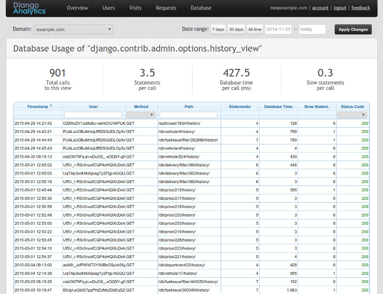Select timestamp 2015-05-04 12:14:38

click(33, 273)
